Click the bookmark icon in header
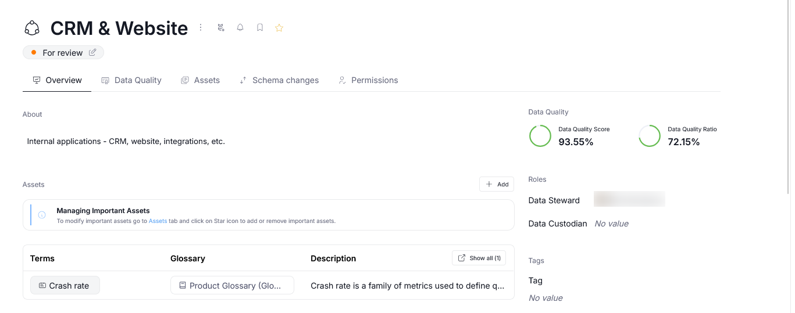The width and height of the screenshot is (795, 313). [260, 27]
